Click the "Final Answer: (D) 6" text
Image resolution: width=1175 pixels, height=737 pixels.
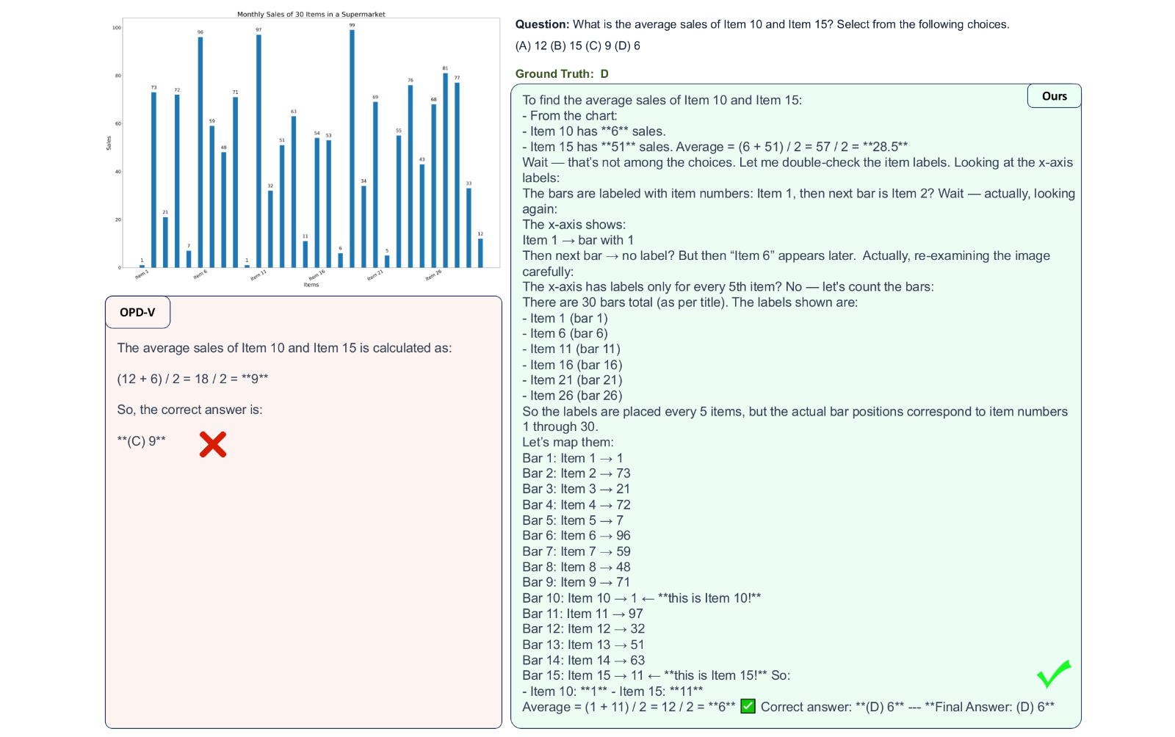click(x=990, y=707)
